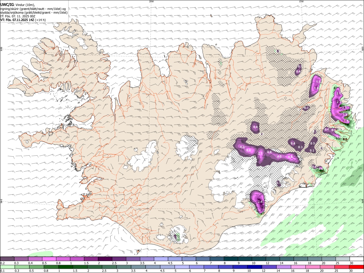Pick the top legend swatch labeled 20
Image resolution: width=364 pixels, height=273 pixels.
click(x=329, y=259)
